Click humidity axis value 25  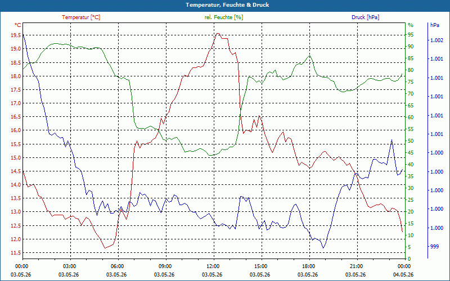coord(411,200)
